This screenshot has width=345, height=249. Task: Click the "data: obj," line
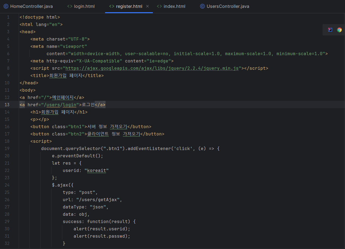[76, 214]
